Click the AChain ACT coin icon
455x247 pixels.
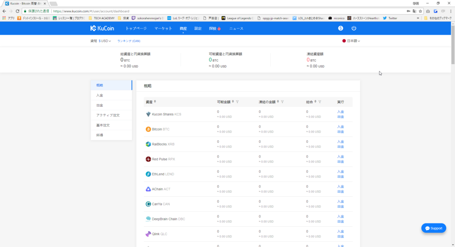point(148,189)
